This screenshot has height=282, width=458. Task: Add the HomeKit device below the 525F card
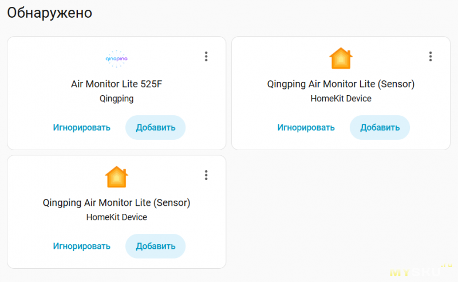point(155,246)
